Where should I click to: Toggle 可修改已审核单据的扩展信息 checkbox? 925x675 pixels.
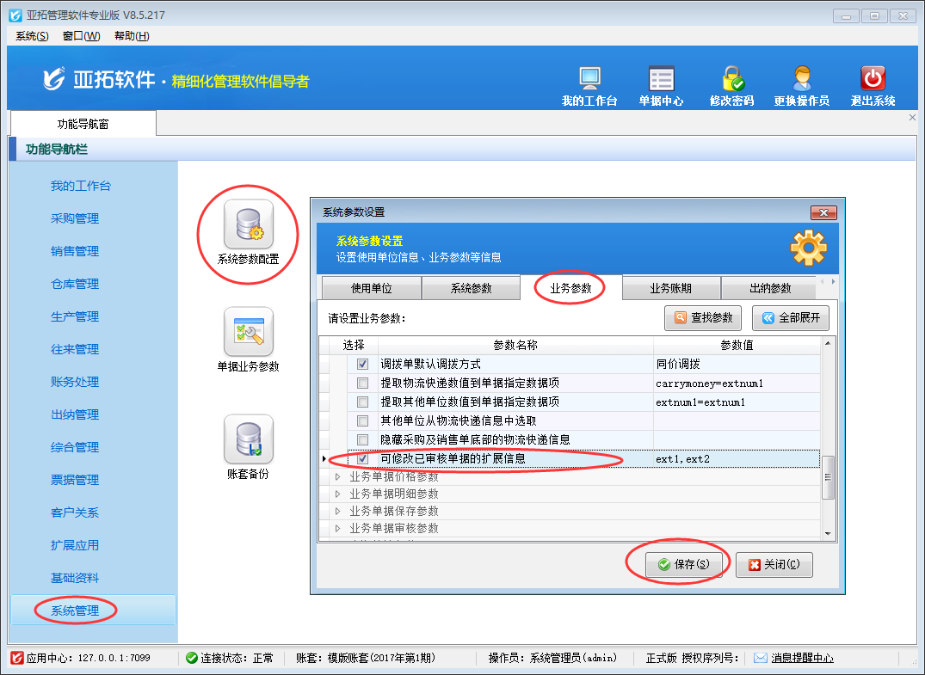363,459
